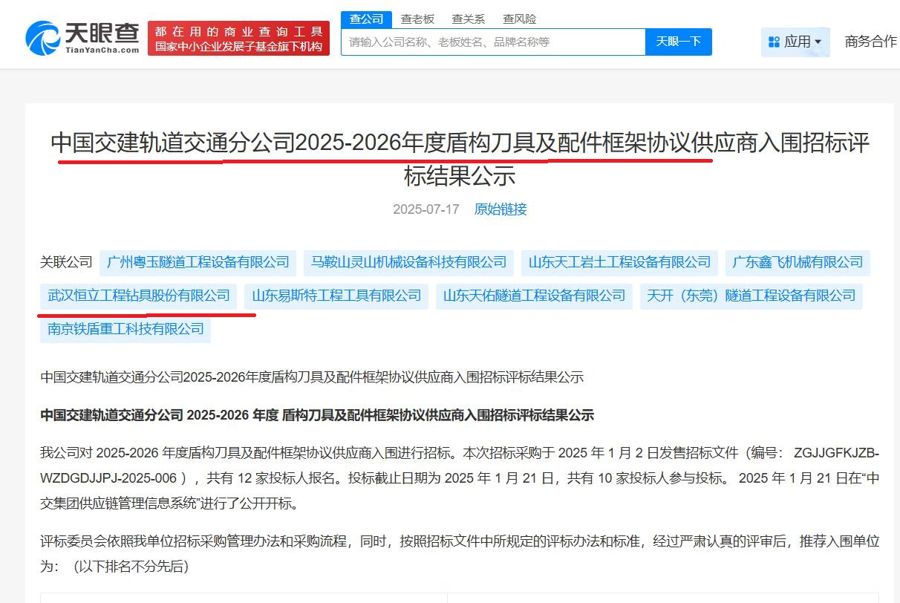Expand the 应用 dropdown arrow
900x603 pixels.
(818, 42)
